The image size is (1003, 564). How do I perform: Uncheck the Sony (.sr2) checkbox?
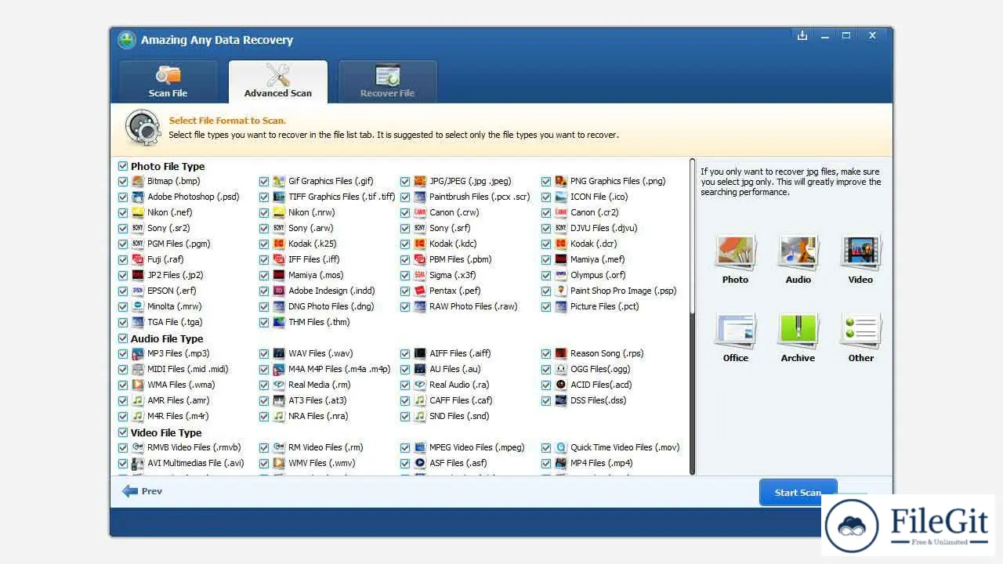[123, 228]
